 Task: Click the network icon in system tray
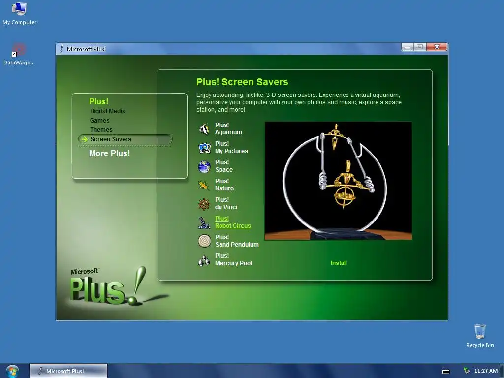point(467,371)
